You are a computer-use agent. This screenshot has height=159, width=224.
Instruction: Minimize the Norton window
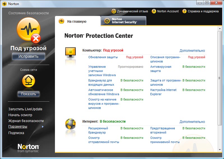[x=200, y=3]
